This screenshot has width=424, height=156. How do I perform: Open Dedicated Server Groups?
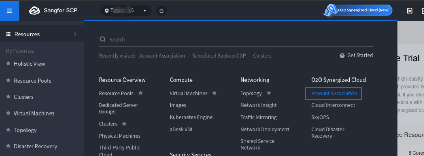[x=118, y=108]
